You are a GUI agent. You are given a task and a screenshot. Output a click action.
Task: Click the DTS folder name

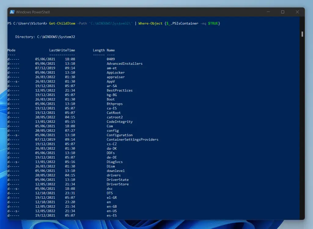(110, 193)
